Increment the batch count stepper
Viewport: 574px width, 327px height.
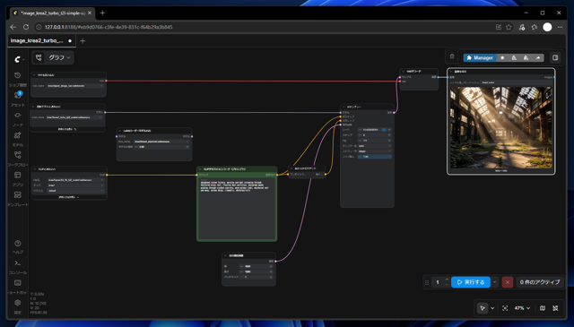[x=447, y=280]
